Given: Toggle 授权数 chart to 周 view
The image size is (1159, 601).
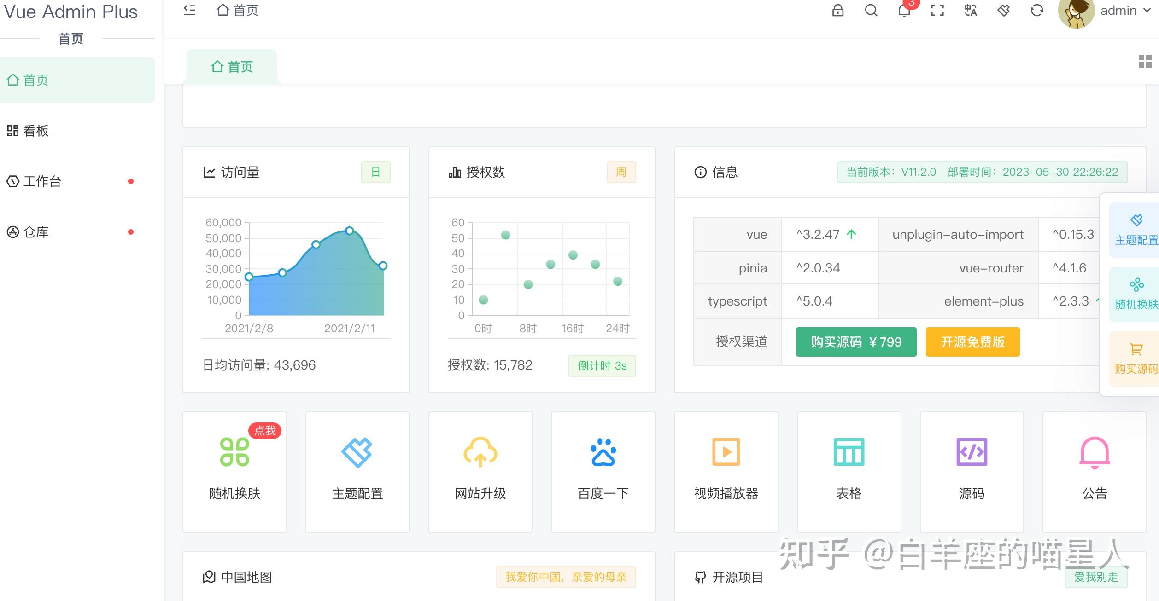Looking at the screenshot, I should coord(621,172).
